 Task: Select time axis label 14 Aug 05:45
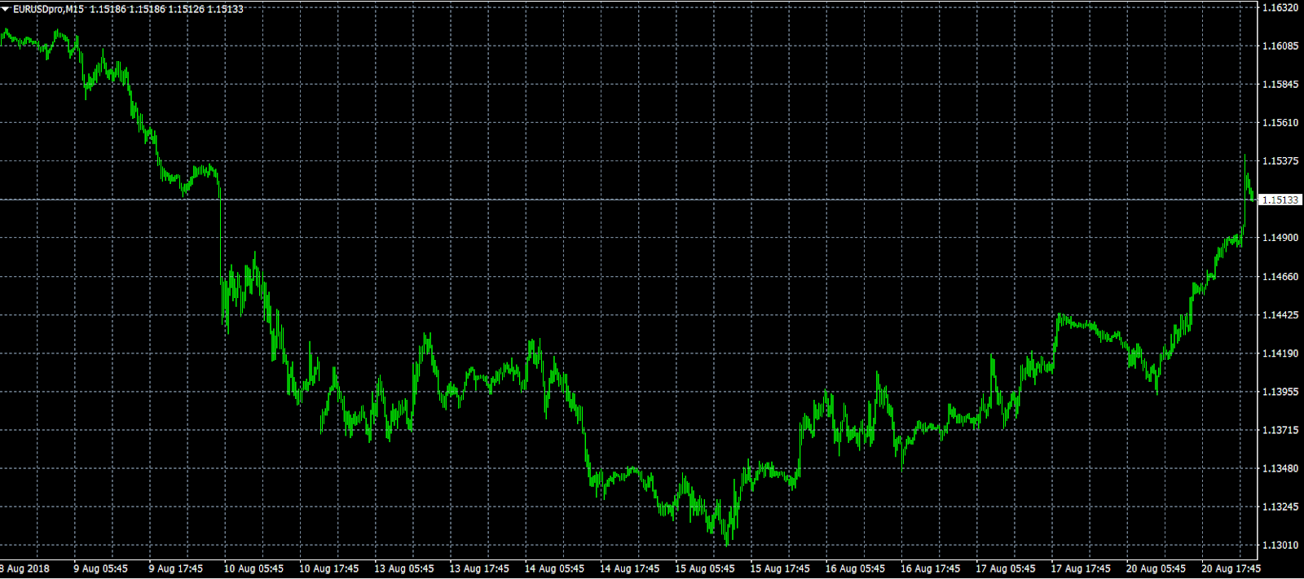(x=554, y=568)
